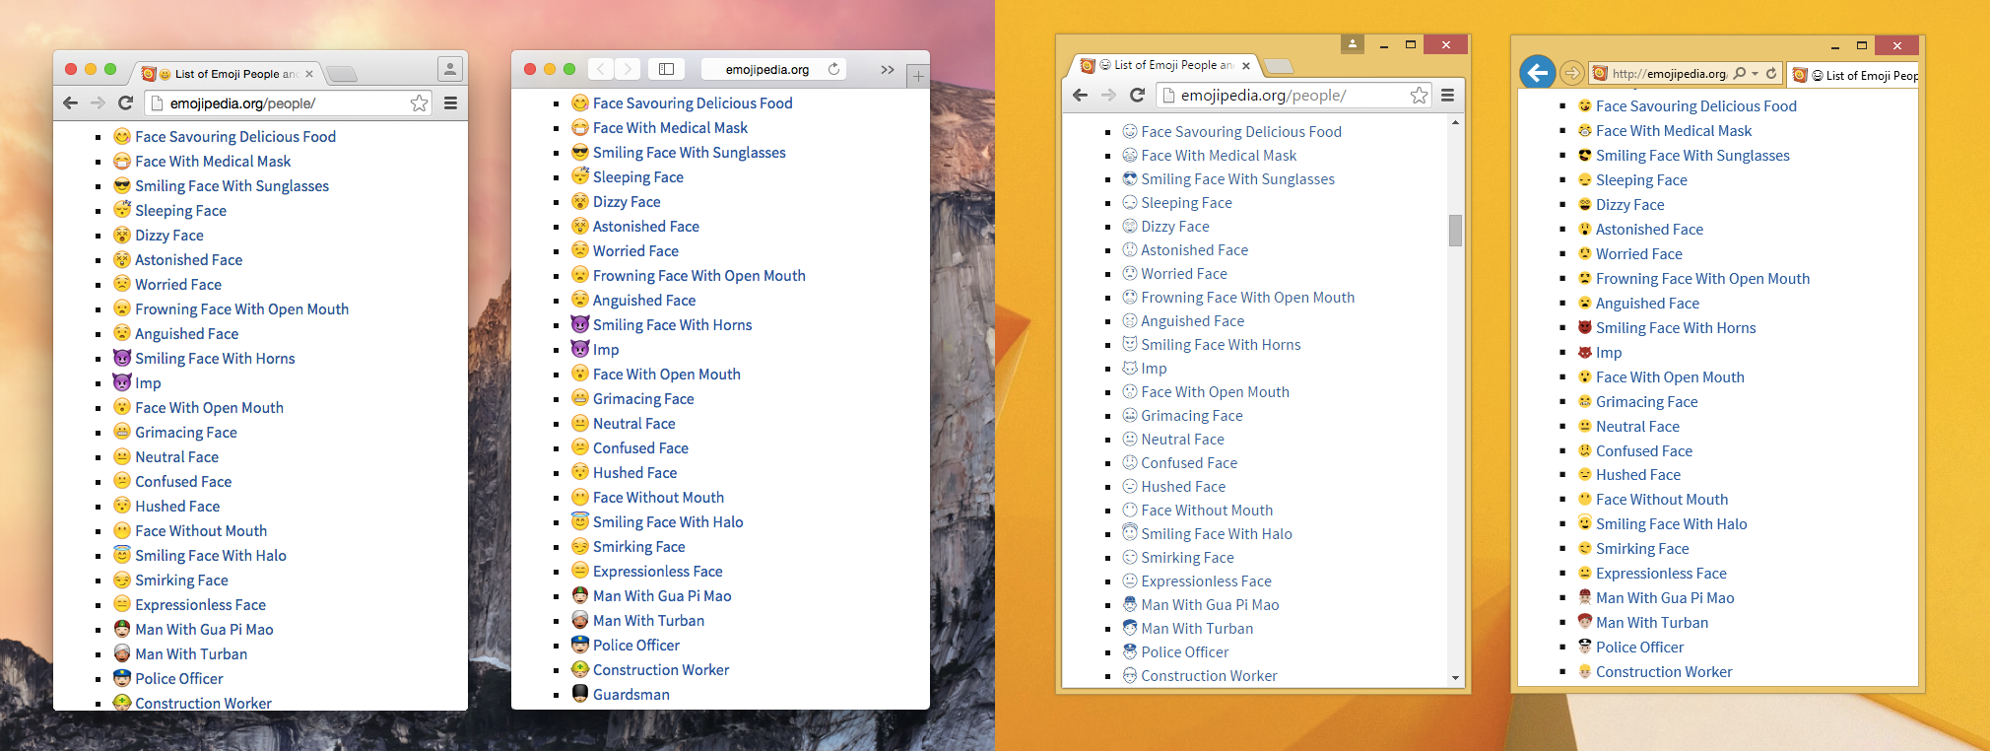The image size is (1990, 751).
Task: Reload page in Mac Chrome window
Action: (x=125, y=102)
